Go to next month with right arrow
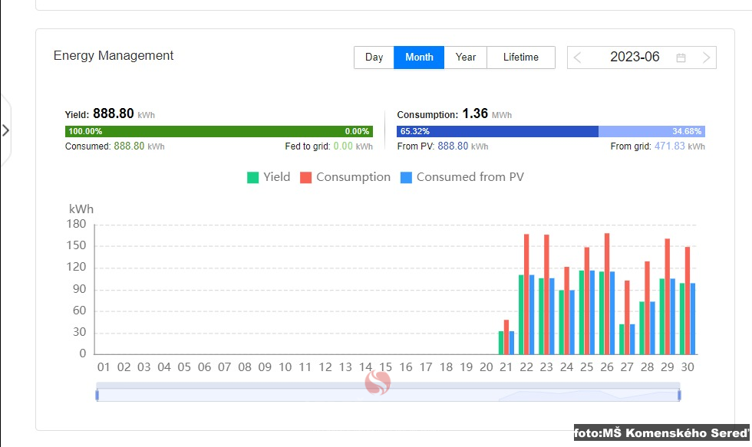The image size is (752, 447). point(706,58)
